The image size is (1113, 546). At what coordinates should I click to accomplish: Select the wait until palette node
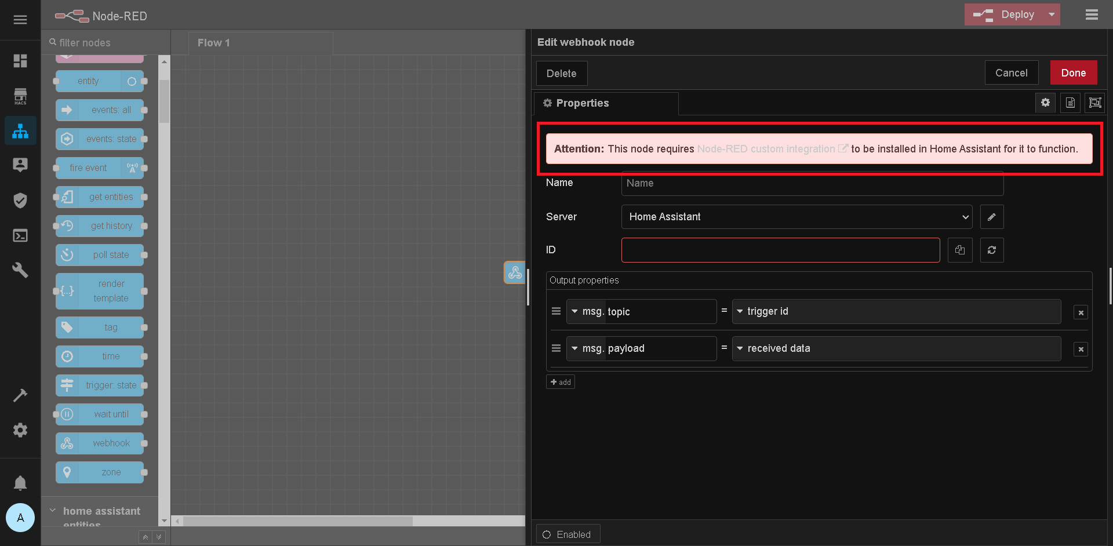point(100,414)
